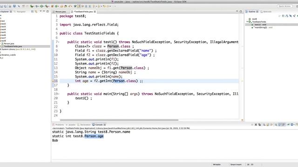The width and height of the screenshot is (298, 167).
Task: Select test7 package in explorer
Action: pos(3,38)
